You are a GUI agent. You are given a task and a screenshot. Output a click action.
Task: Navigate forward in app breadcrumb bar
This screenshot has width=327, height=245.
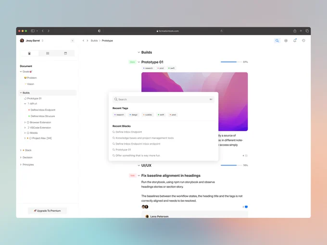coord(88,41)
